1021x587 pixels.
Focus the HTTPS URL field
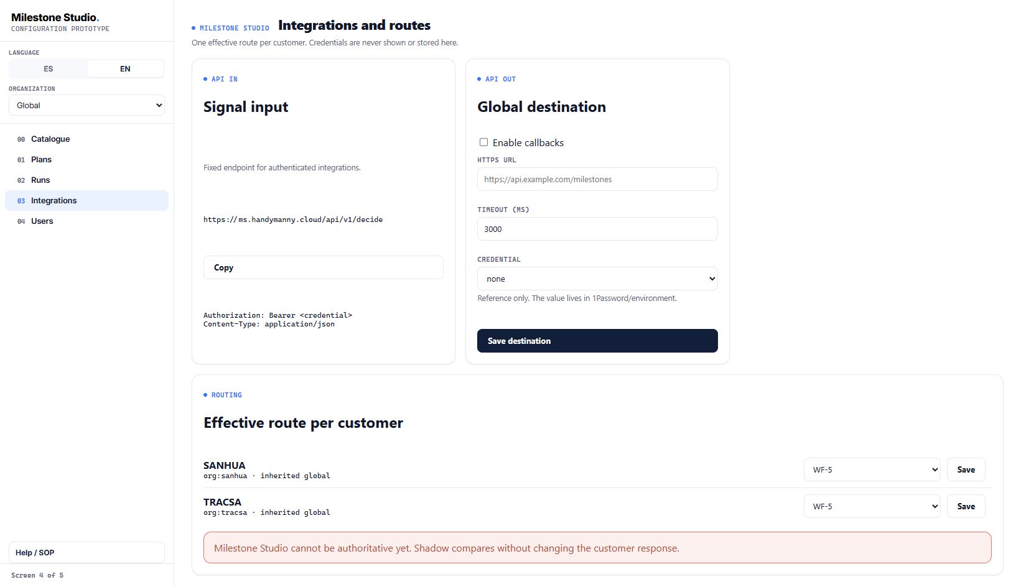(x=597, y=179)
